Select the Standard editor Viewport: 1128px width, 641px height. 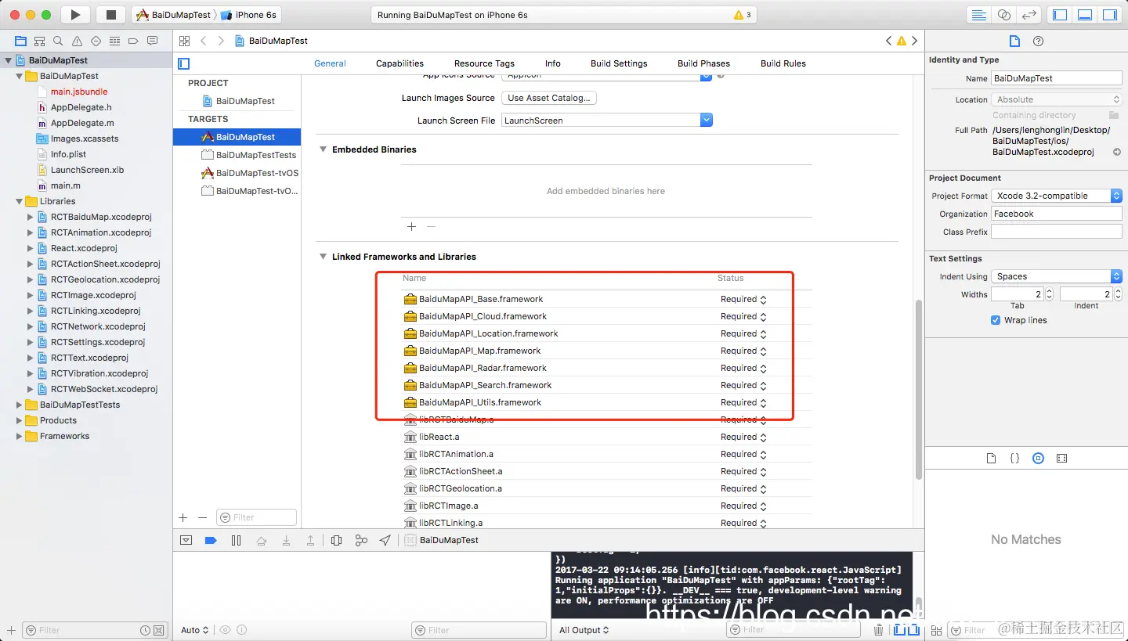978,15
